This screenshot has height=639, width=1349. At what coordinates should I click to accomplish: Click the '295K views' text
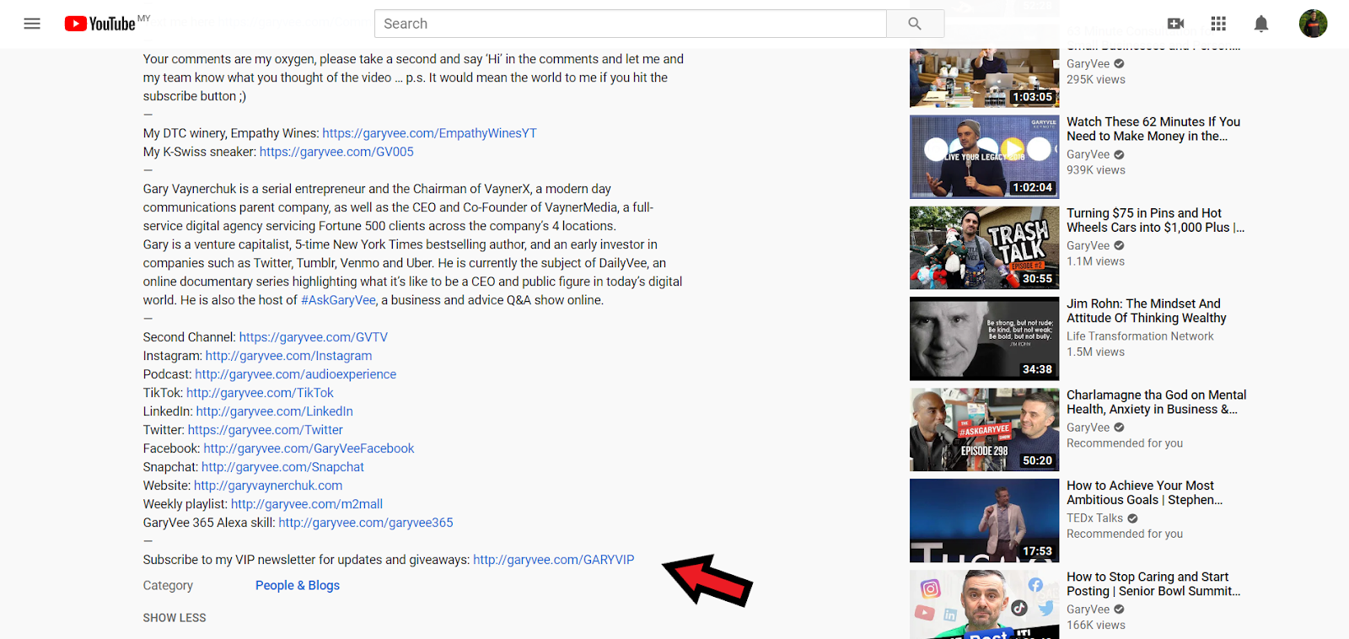point(1096,79)
